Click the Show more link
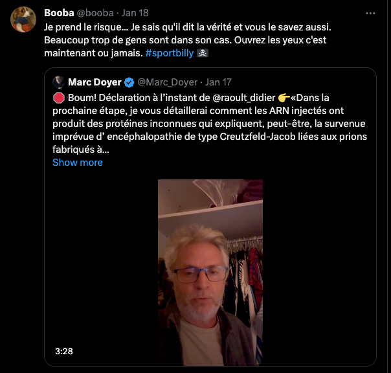This screenshot has height=373, width=391. tap(78, 163)
